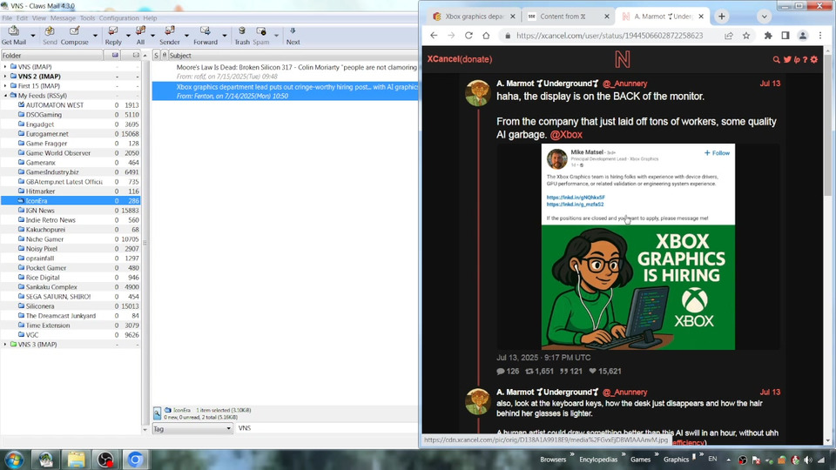Share this page icon in address bar

tap(728, 36)
